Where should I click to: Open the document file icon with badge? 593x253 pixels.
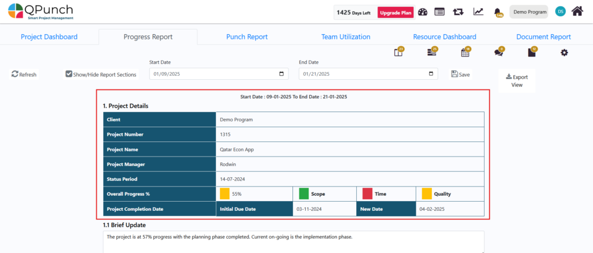(x=532, y=53)
